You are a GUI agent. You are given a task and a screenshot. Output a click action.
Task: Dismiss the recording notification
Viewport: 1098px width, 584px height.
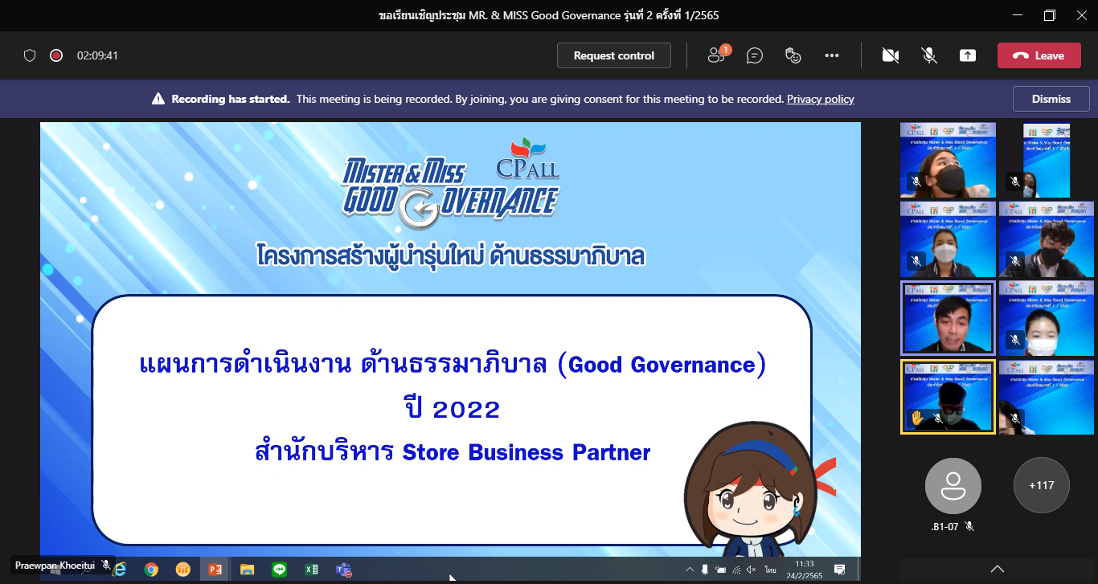tap(1051, 99)
